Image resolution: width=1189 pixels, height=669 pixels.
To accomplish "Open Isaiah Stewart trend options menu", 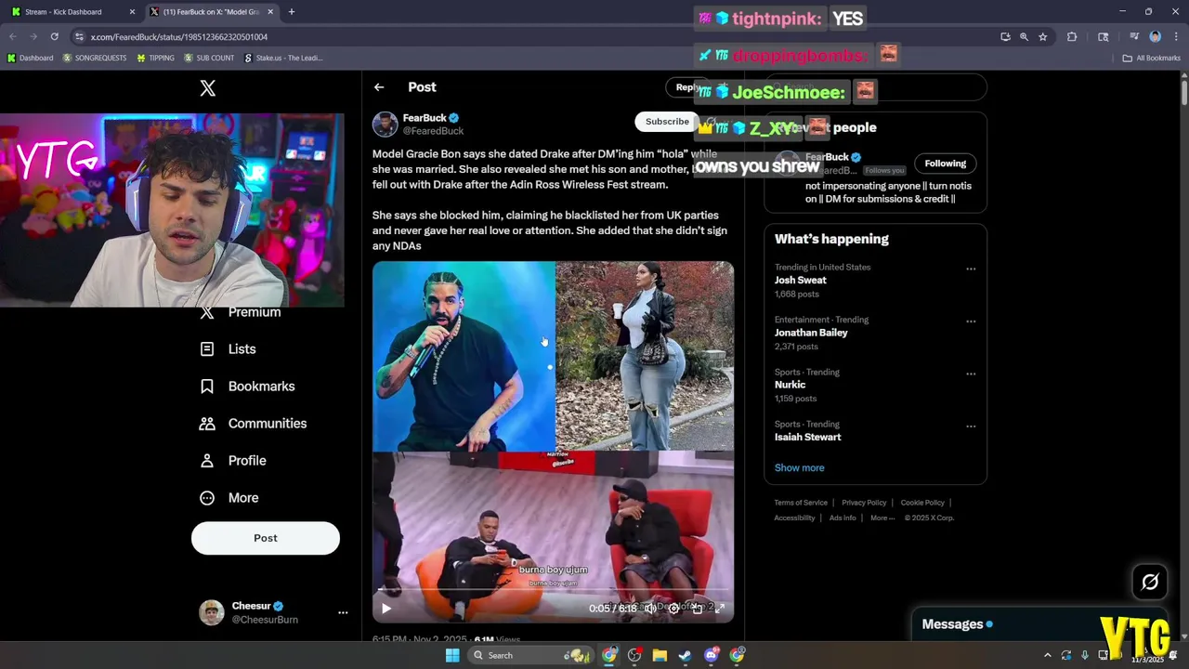I will pos(971,426).
